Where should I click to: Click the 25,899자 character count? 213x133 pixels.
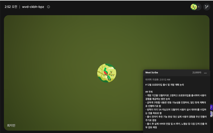point(197,73)
